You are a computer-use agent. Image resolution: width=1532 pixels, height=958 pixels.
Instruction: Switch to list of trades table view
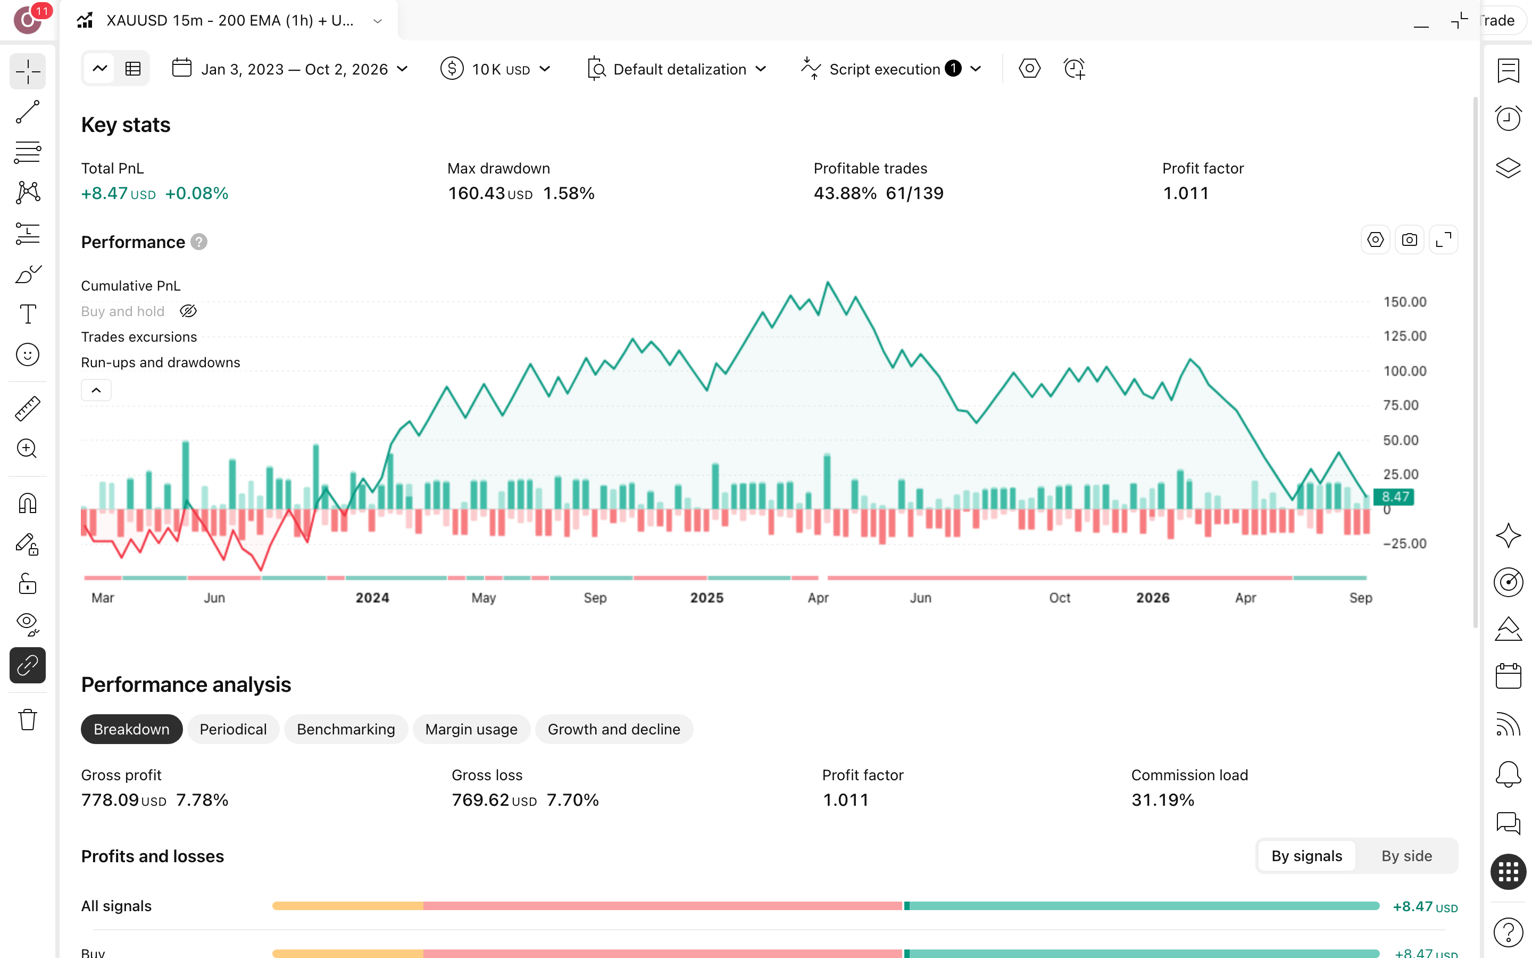133,69
